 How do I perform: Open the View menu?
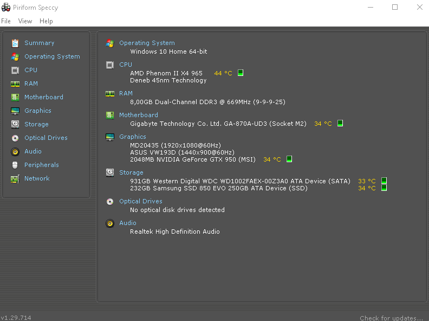25,21
